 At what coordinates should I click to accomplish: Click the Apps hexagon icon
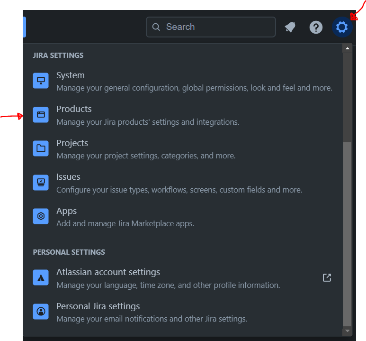click(41, 216)
